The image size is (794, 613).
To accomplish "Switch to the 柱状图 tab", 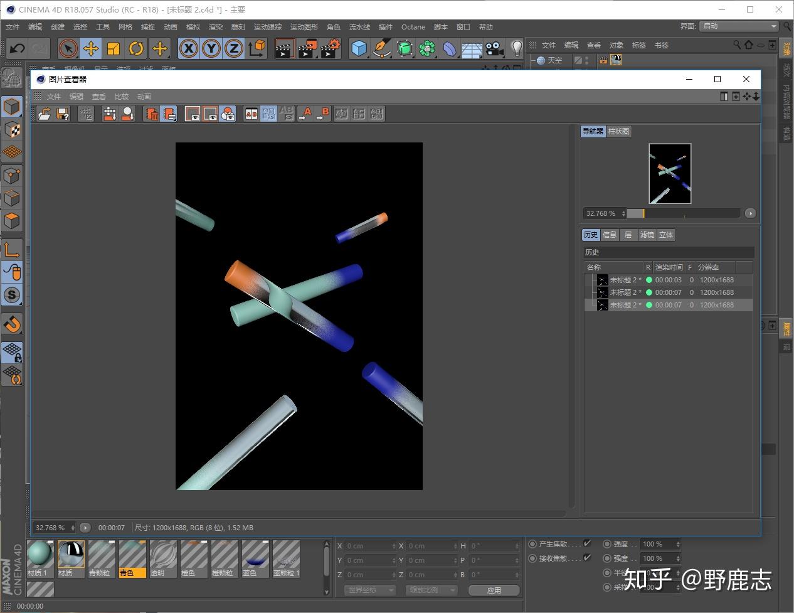I will pos(618,131).
